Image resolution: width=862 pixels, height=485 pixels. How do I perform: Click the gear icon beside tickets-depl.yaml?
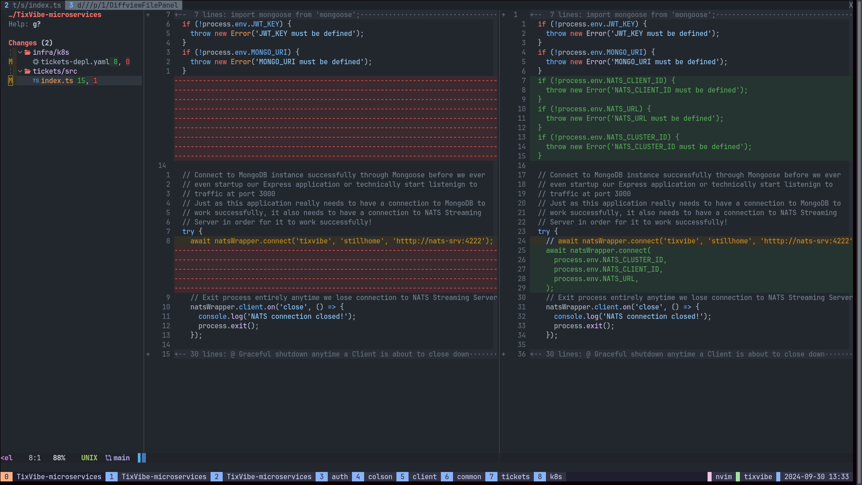(x=36, y=62)
